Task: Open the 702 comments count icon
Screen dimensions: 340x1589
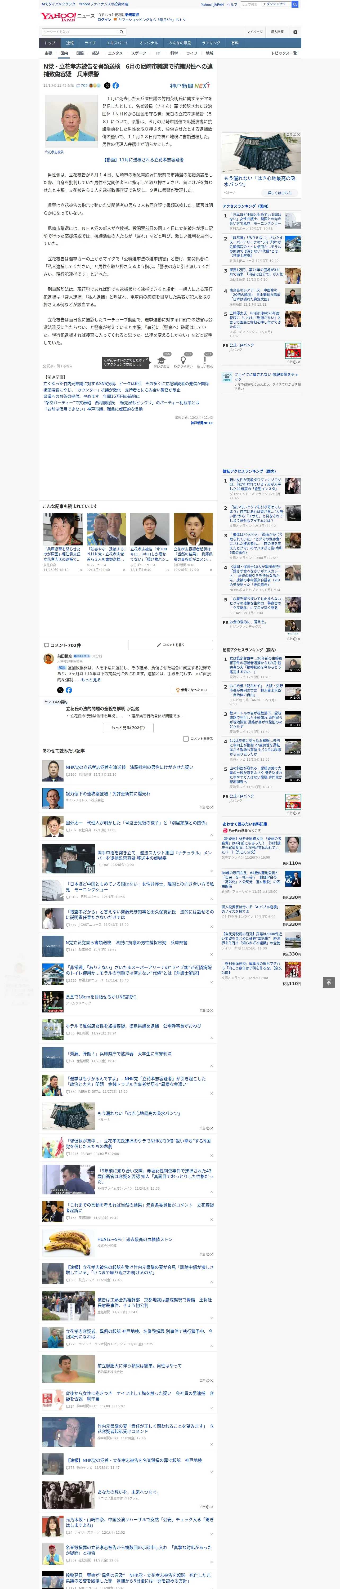Action: [x=82, y=86]
